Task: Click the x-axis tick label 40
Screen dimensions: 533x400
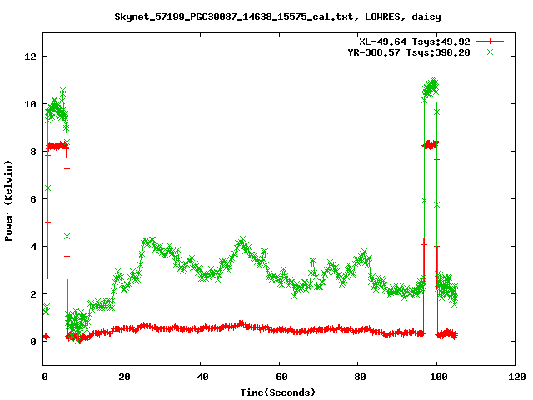Action: [202, 377]
